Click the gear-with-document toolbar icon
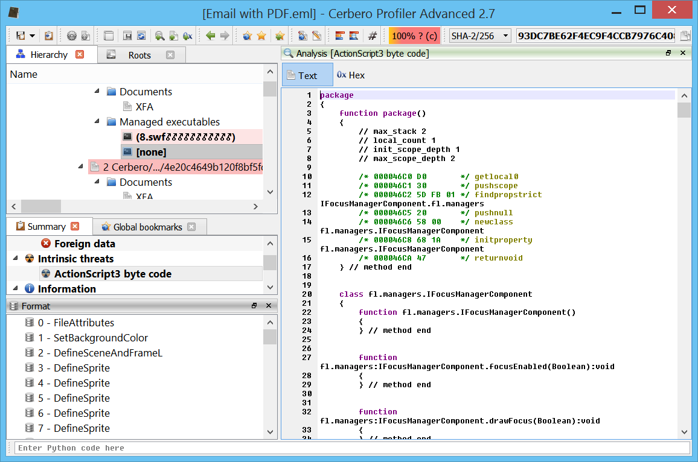This screenshot has height=462, width=698. pyautogui.click(x=86, y=36)
